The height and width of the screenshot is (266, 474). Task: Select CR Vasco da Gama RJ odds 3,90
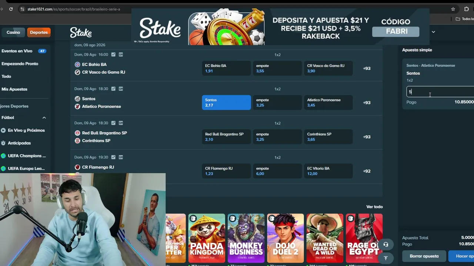click(328, 68)
